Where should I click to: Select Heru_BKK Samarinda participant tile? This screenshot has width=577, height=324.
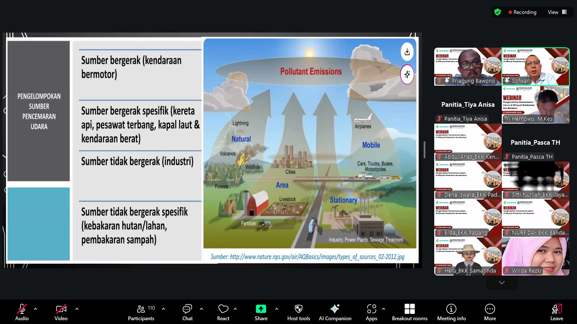[x=468, y=256]
